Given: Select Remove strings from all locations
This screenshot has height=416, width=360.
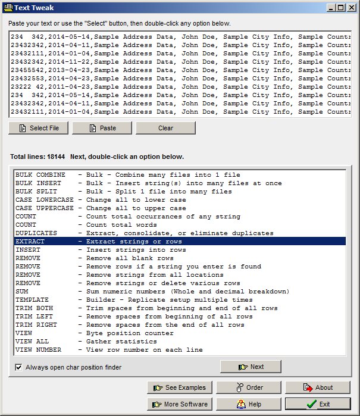Looking at the screenshot, I should coord(180,274).
